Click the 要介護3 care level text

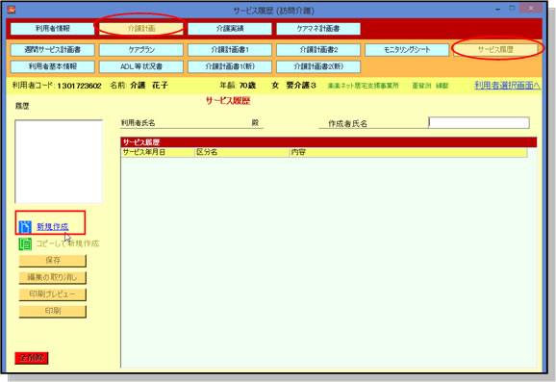301,85
